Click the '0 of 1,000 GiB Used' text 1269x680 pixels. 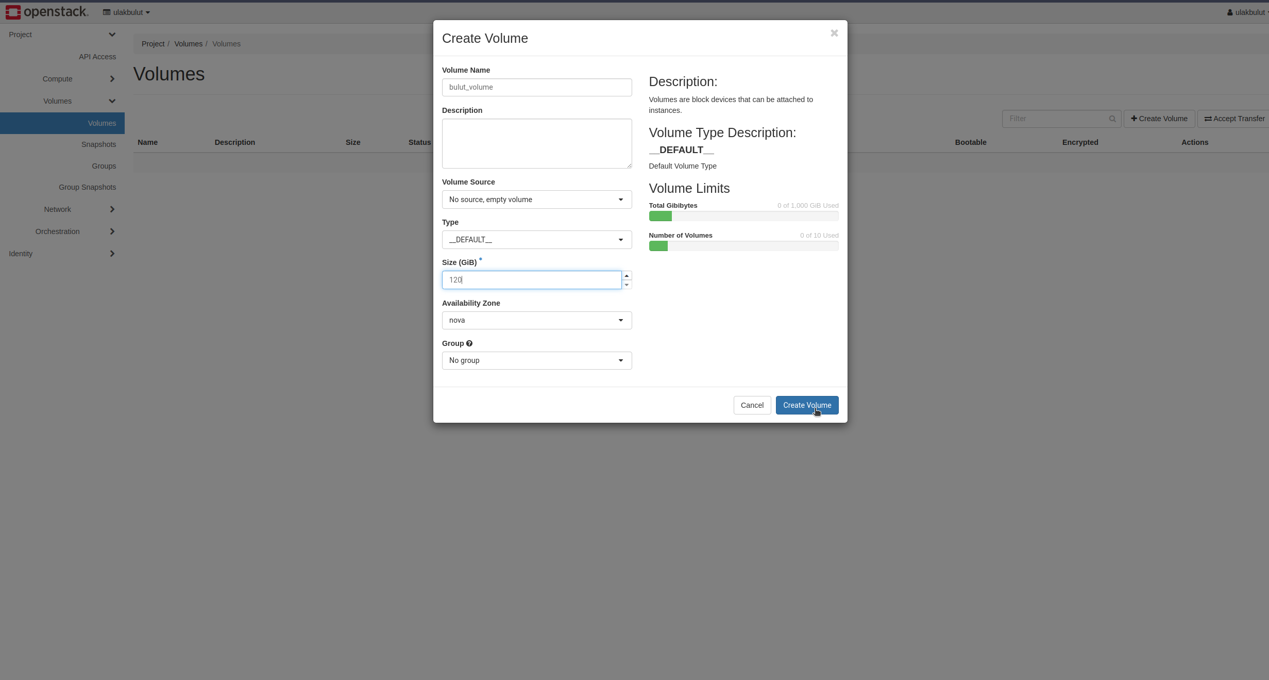tap(808, 205)
